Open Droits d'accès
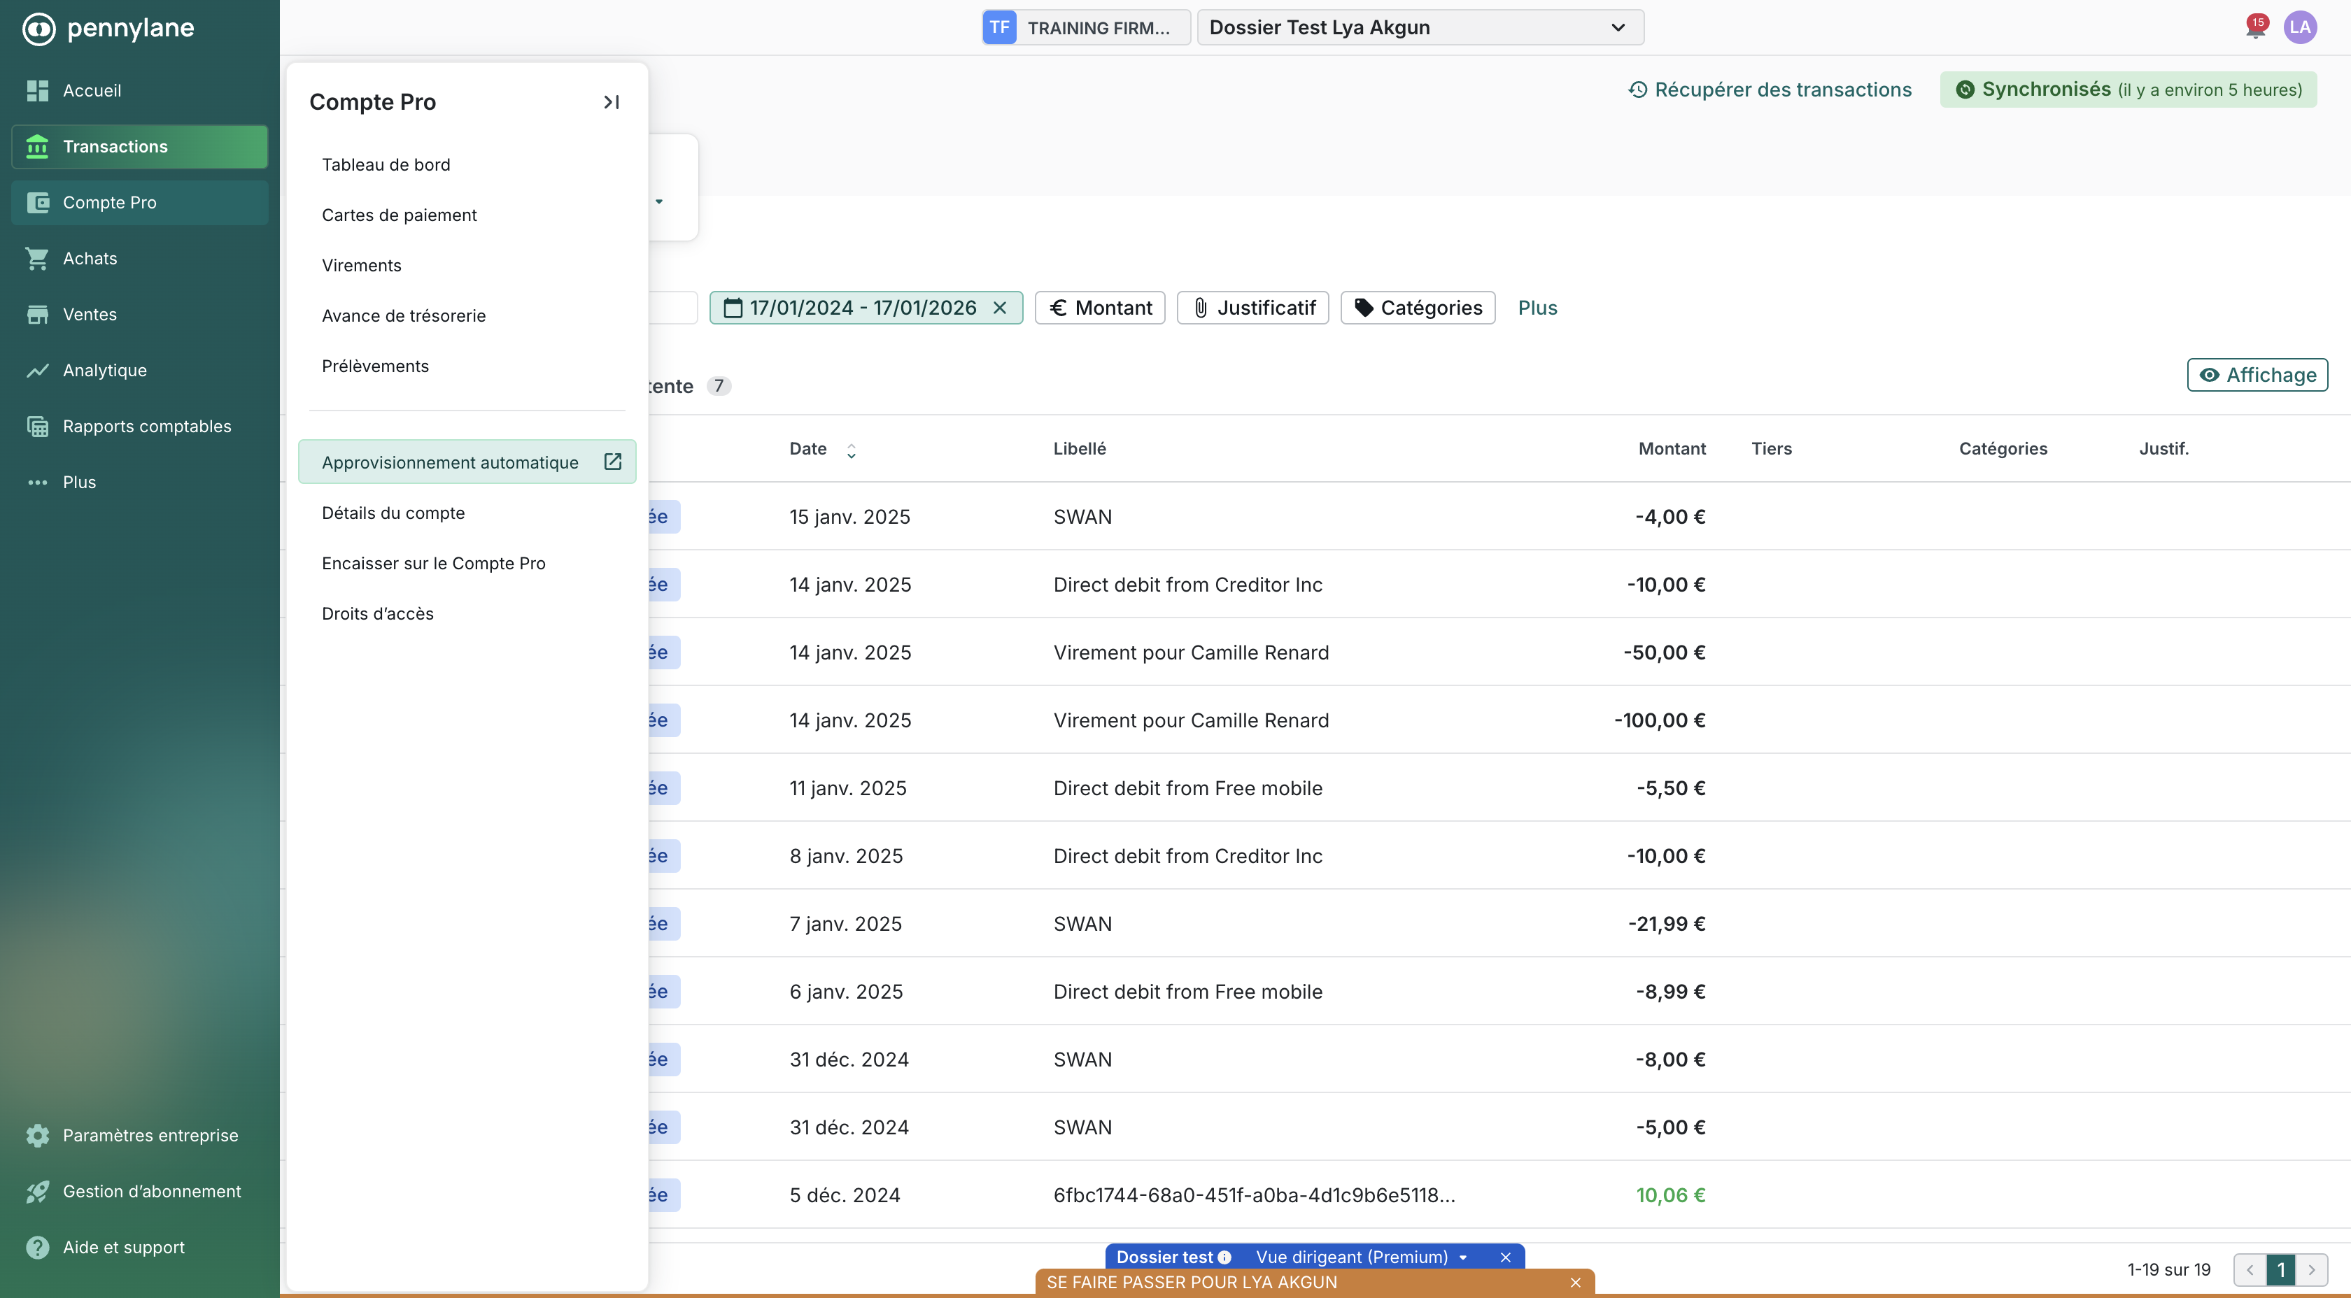Image resolution: width=2351 pixels, height=1298 pixels. coord(467,614)
